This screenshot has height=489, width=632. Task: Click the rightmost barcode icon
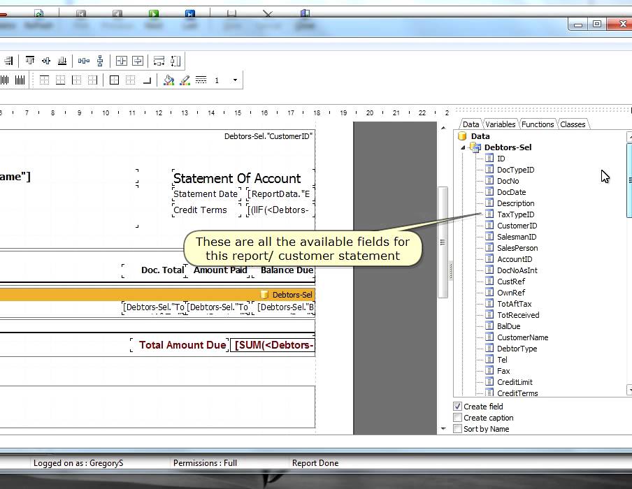click(x=20, y=80)
